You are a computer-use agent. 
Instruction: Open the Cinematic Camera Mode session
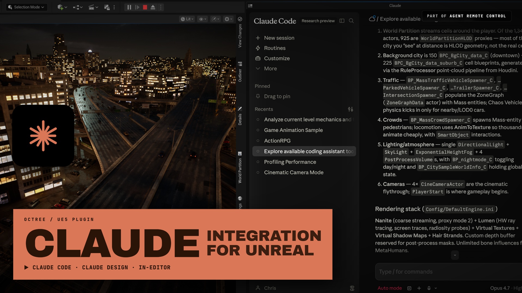pyautogui.click(x=304, y=172)
